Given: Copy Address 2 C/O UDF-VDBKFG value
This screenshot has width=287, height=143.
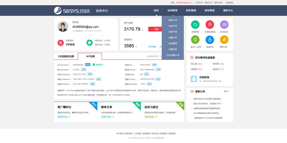Looking at the screenshot, I should click(93, 84).
